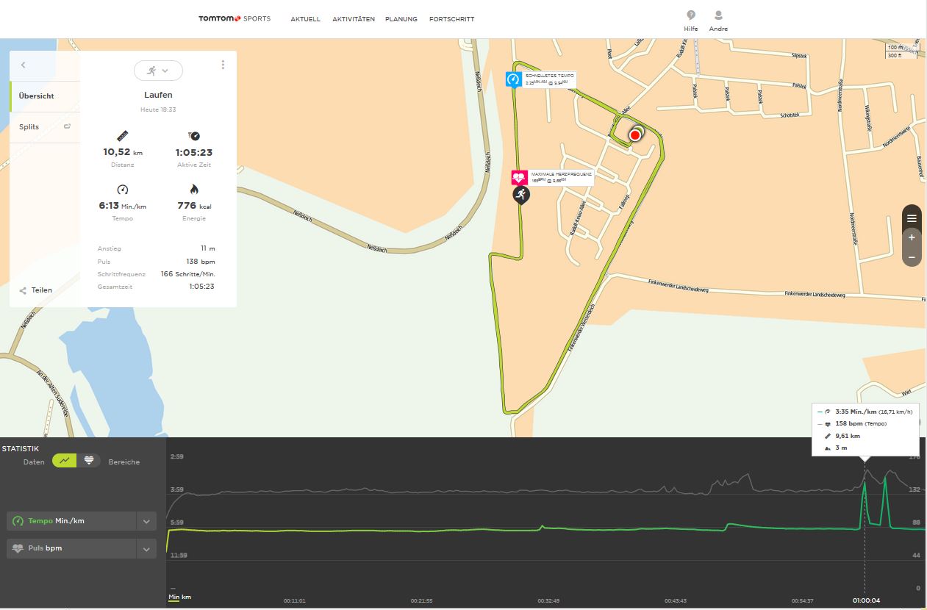
Task: Click the map layers menu icon
Action: tap(912, 218)
